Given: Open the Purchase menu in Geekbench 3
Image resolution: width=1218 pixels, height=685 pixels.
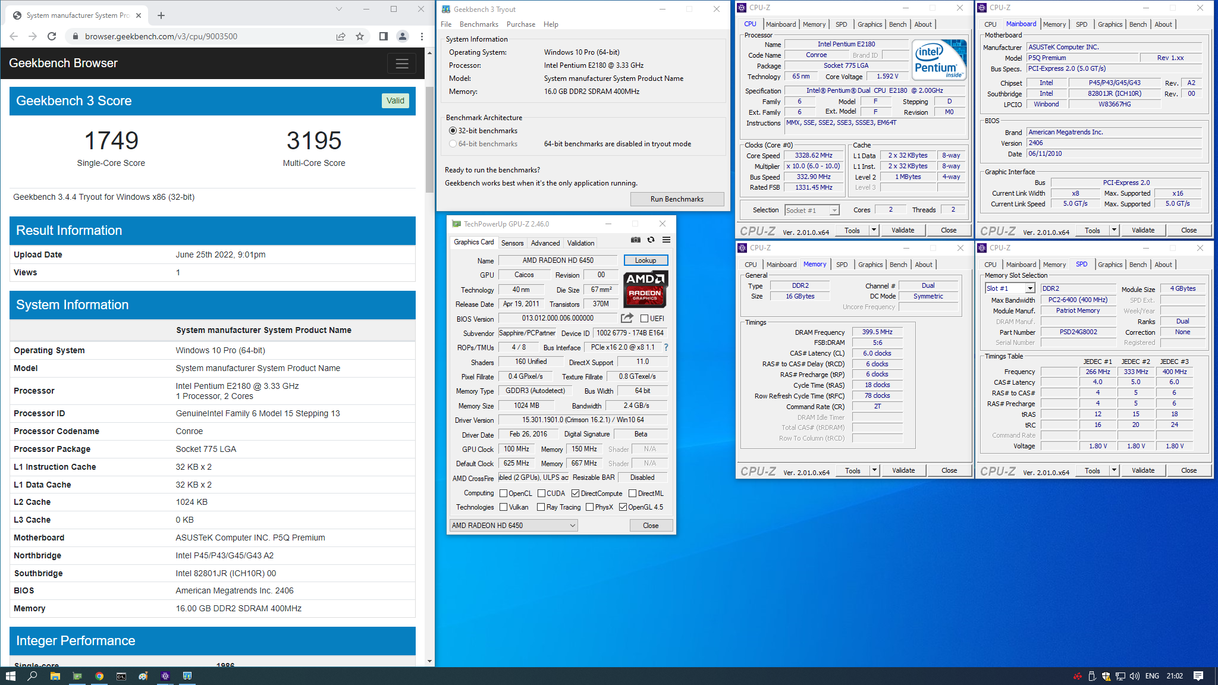Looking at the screenshot, I should point(521,24).
